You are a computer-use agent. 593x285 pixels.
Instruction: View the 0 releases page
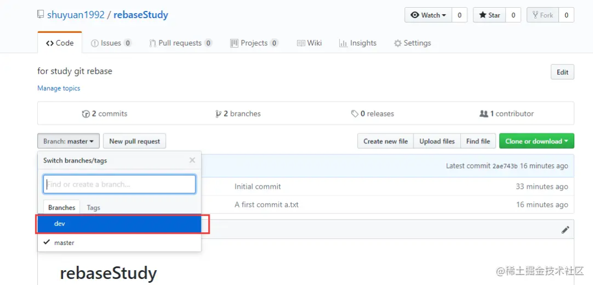[372, 113]
